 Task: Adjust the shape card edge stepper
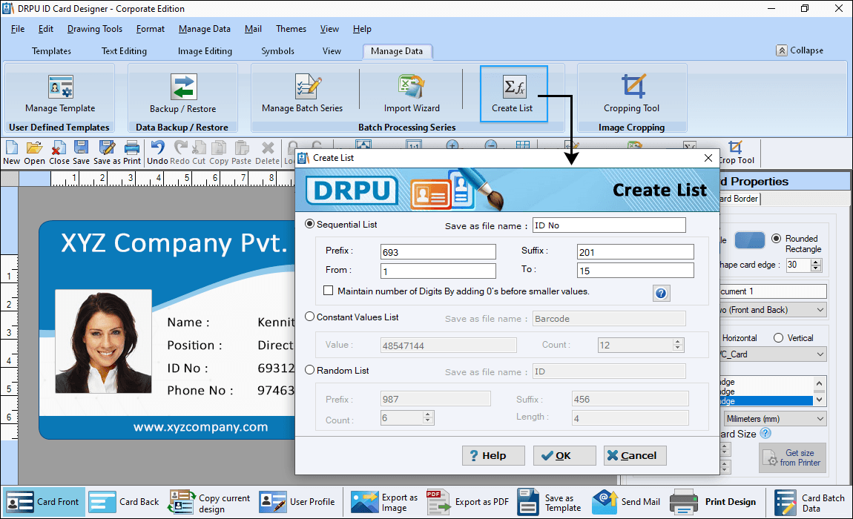click(x=815, y=265)
